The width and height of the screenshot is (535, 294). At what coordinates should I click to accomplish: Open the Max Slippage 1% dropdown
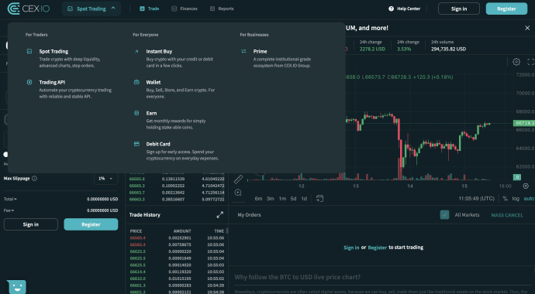point(105,179)
